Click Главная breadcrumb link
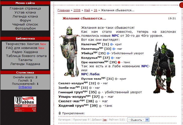Image resolution: width=183 pixels, height=125 pixels. click(64, 10)
